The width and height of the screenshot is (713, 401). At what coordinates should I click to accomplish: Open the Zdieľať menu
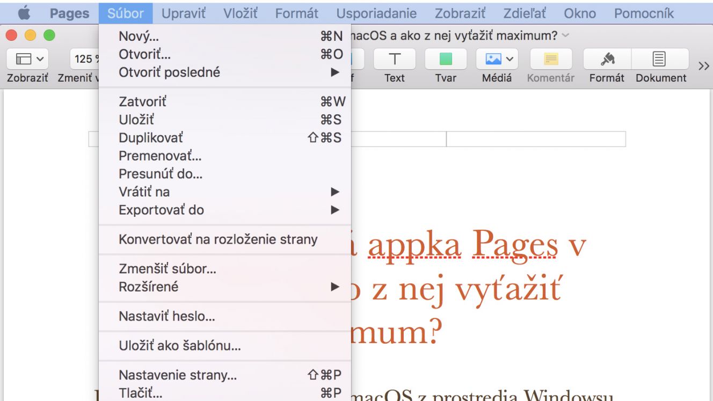(525, 13)
